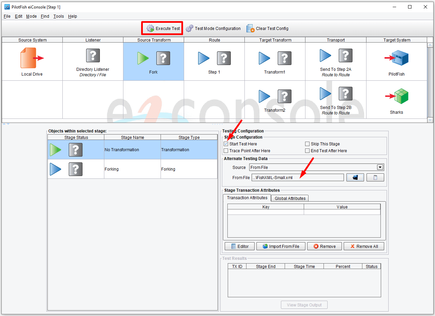The image size is (435, 316).
Task: Click question-mark icon in Forking row
Action: [76, 169]
